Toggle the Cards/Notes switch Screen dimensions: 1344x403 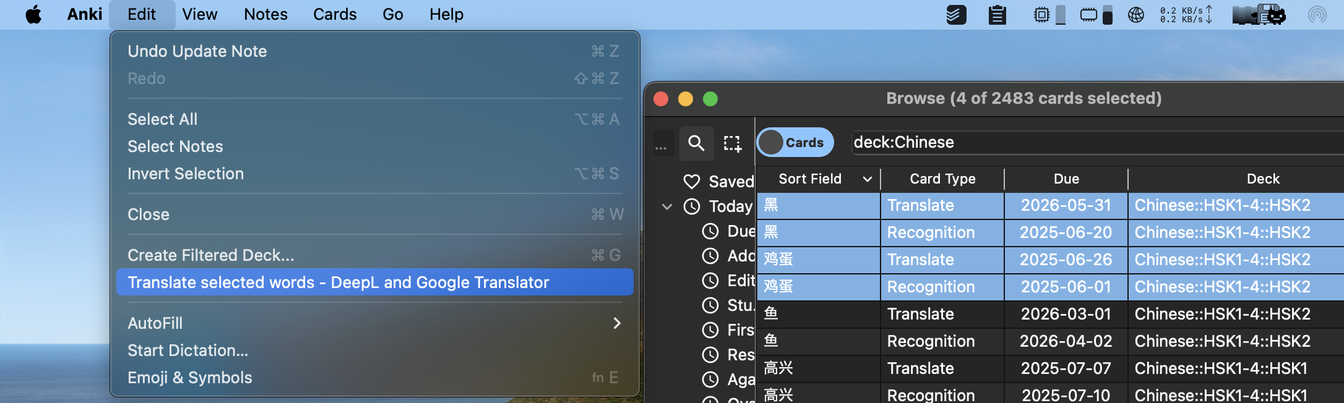(795, 143)
